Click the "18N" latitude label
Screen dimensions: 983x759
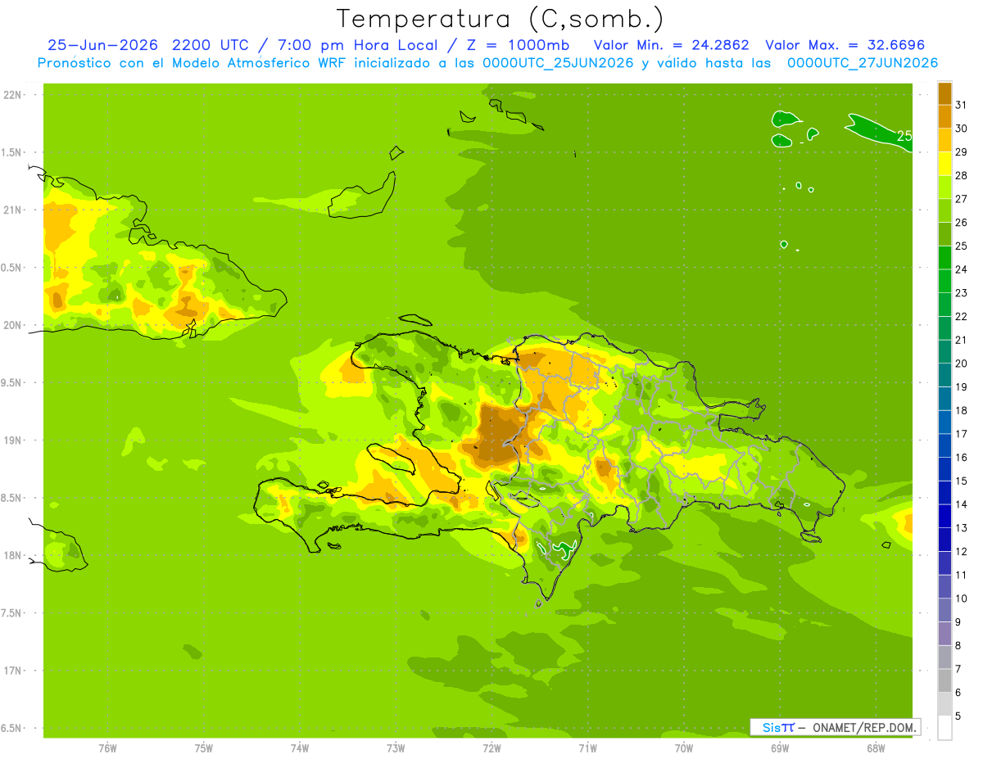[x=11, y=555]
